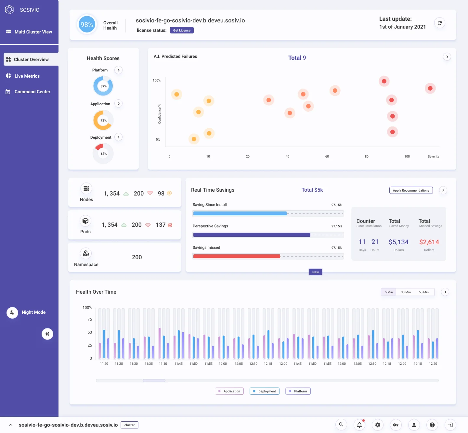The image size is (468, 433).
Task: Open Multi Cluster View
Action: pos(29,32)
